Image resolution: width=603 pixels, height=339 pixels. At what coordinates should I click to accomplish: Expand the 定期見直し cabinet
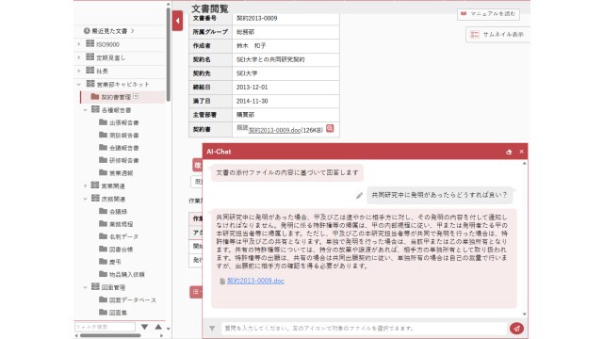coord(79,57)
